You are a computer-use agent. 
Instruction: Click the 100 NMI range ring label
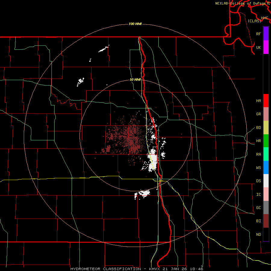(x=135, y=24)
